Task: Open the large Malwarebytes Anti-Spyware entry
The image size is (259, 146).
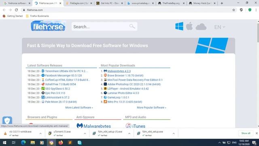Action: tap(93, 126)
